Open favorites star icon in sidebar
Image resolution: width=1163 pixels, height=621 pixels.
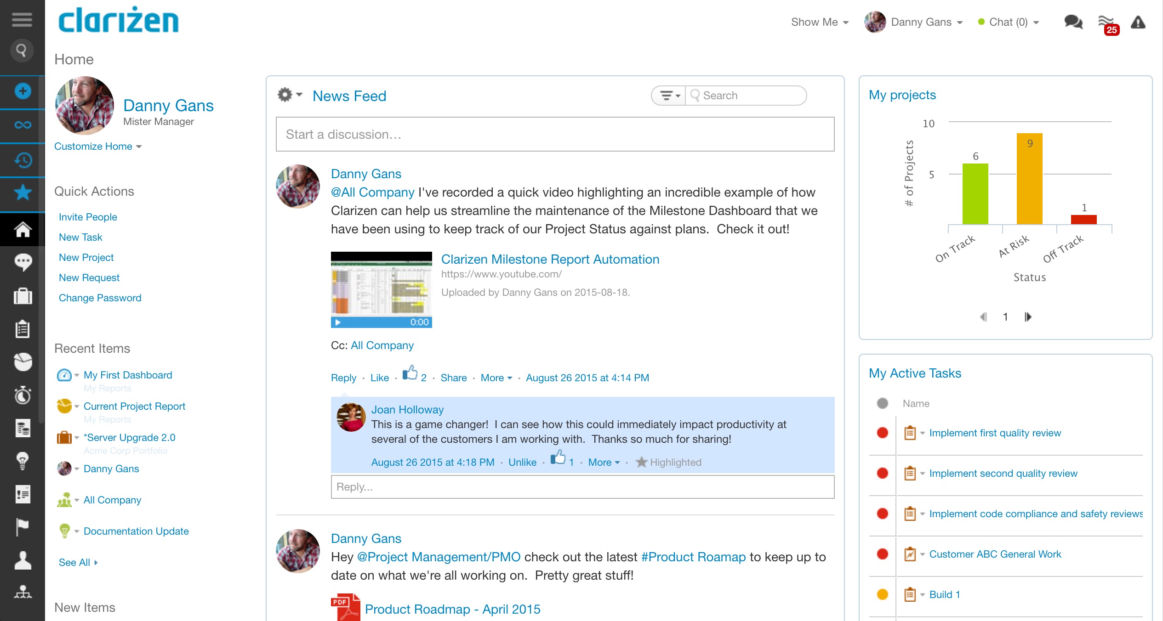pyautogui.click(x=23, y=192)
